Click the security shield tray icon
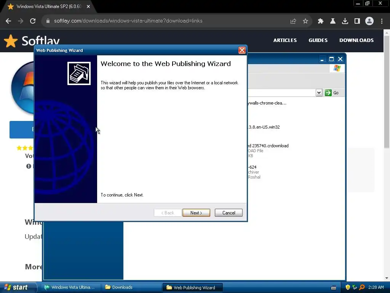The height and width of the screenshot is (293, 390). click(x=348, y=287)
